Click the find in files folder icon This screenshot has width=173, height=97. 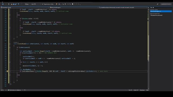tap(56, 4)
